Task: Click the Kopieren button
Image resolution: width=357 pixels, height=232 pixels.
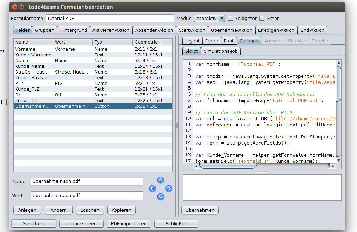Action: 121,210
